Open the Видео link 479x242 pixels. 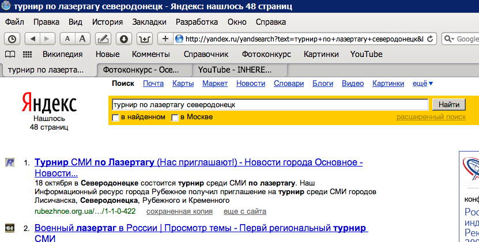pos(353,84)
